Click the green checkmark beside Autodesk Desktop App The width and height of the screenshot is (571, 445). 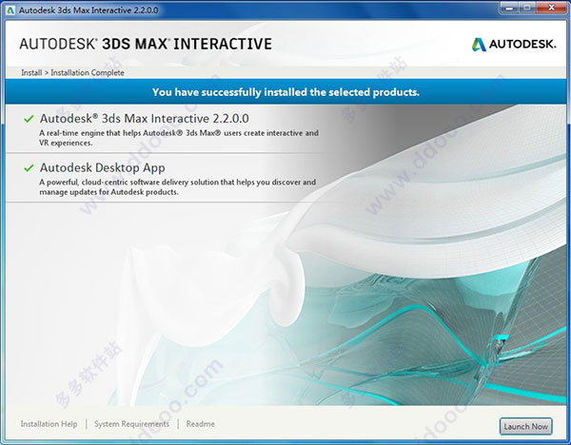(29, 167)
